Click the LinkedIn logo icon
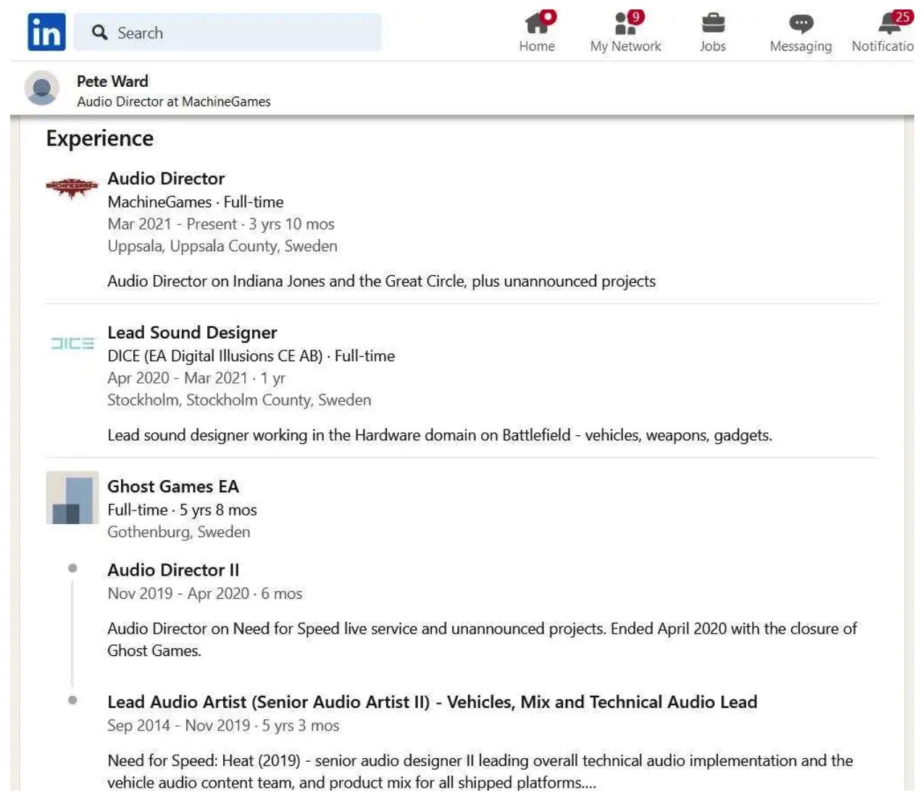The width and height of the screenshot is (923, 795). pos(46,33)
